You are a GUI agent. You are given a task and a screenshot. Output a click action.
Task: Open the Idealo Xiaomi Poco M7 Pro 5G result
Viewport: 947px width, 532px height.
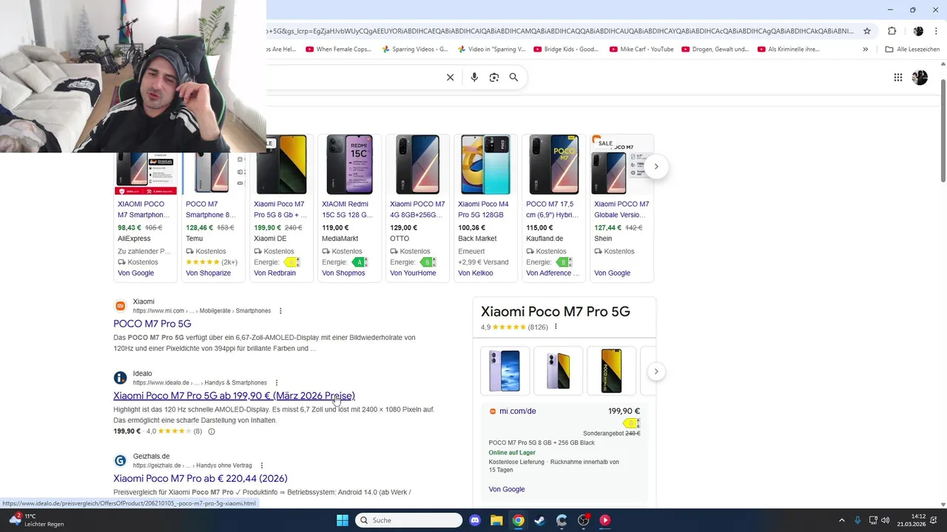(x=234, y=396)
